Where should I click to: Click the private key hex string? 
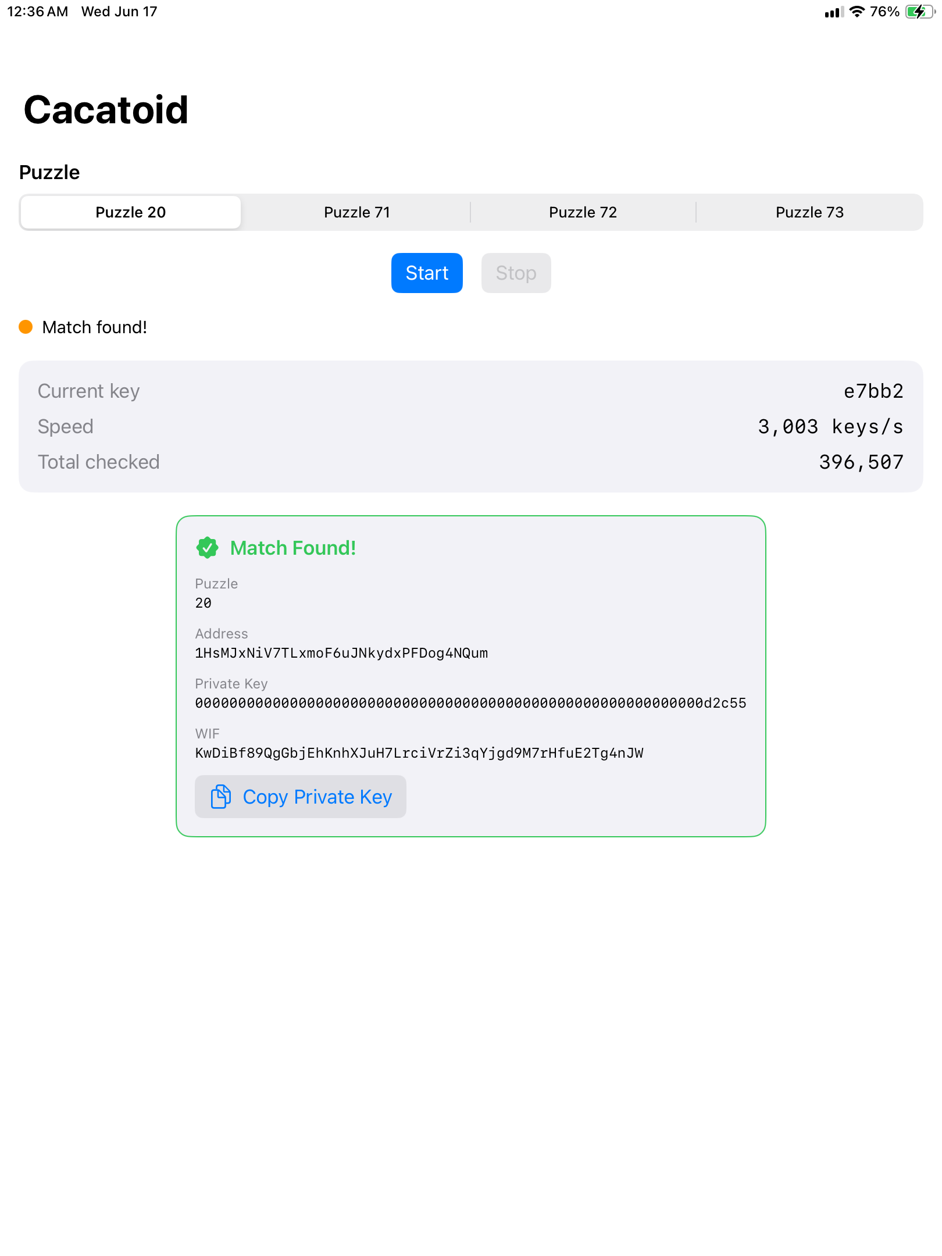470,703
